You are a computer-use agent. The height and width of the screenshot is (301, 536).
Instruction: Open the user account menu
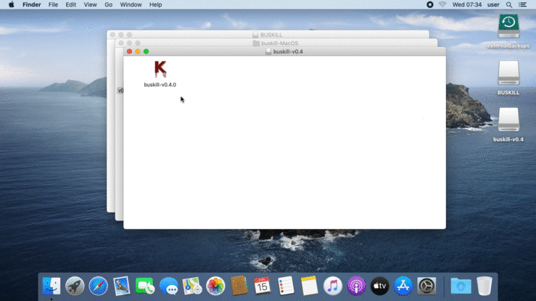coord(493,4)
